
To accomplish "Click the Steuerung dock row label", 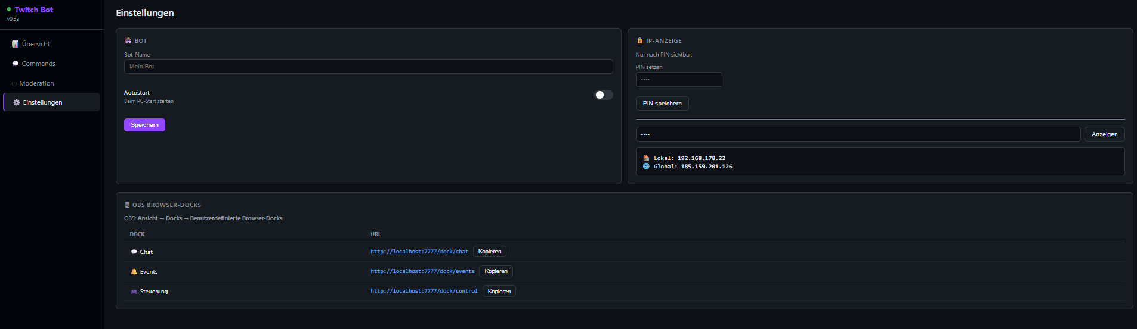I will (x=154, y=292).
